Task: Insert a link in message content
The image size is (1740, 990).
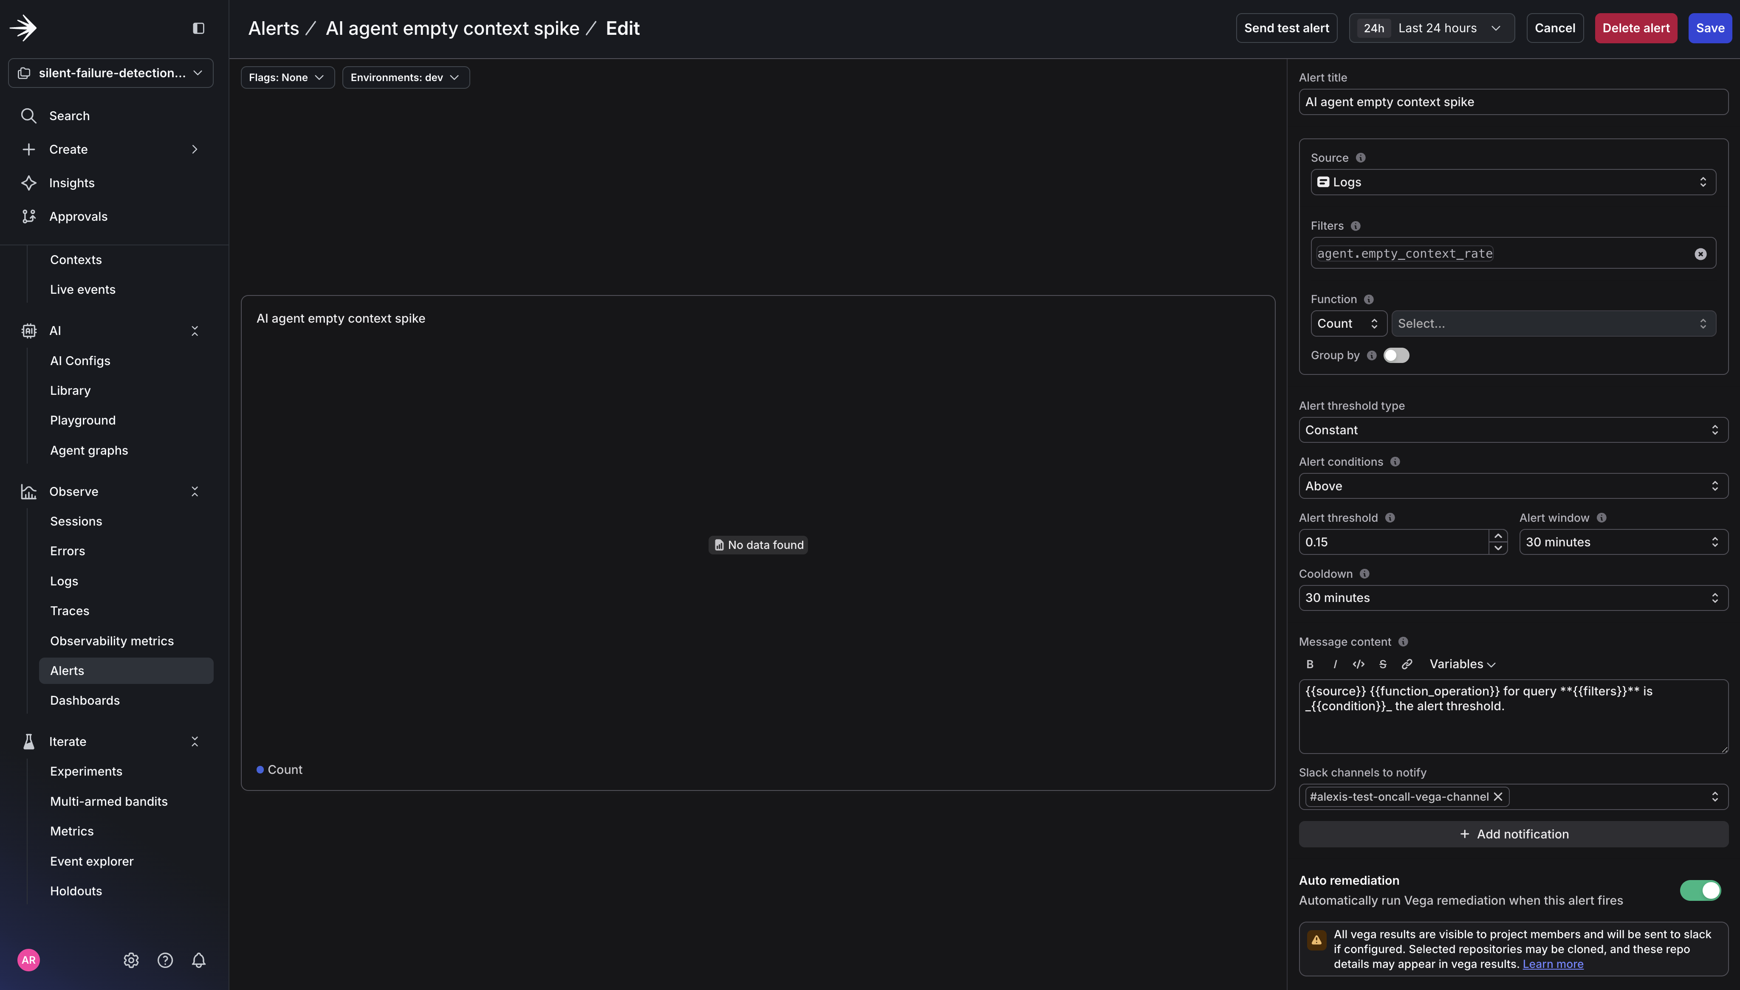Action: 1407,664
